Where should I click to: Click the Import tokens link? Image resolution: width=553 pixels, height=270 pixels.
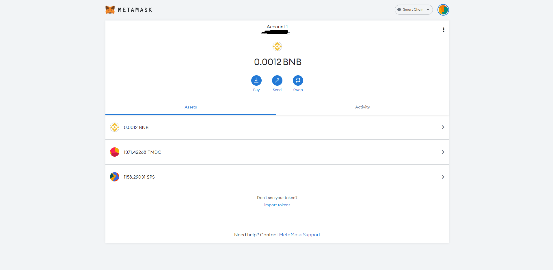(x=277, y=205)
